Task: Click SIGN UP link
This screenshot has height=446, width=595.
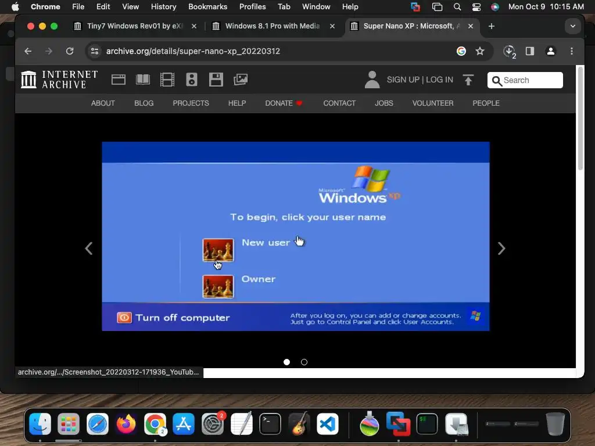Action: click(x=403, y=80)
